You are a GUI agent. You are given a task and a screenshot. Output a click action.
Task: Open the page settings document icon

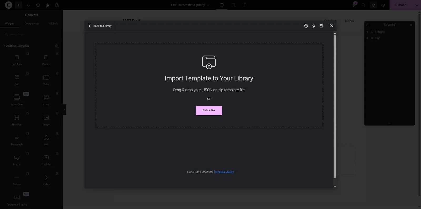[57, 5]
